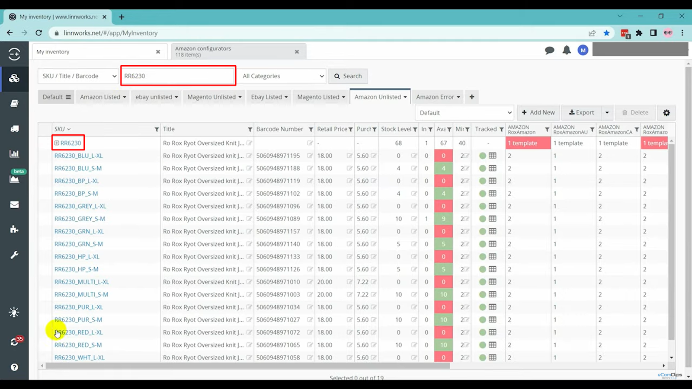The height and width of the screenshot is (389, 692).
Task: Switch to the Amazon configurators tab
Action: coord(238,51)
